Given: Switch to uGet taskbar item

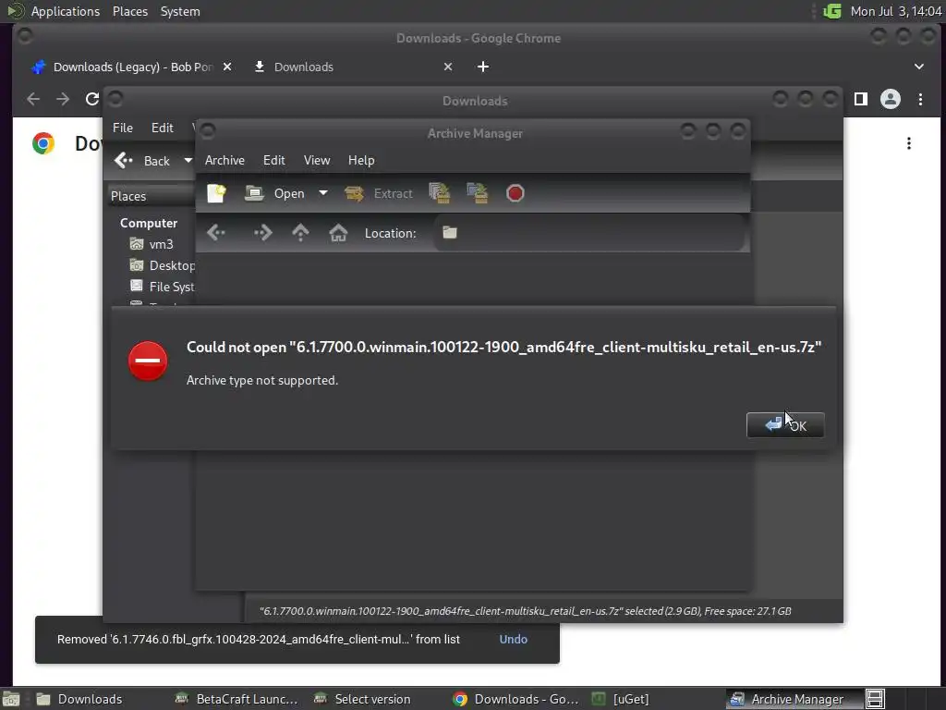Looking at the screenshot, I should (x=620, y=699).
